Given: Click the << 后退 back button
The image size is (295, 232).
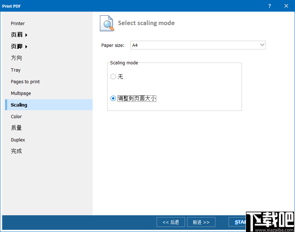Looking at the screenshot, I should pos(170,222).
